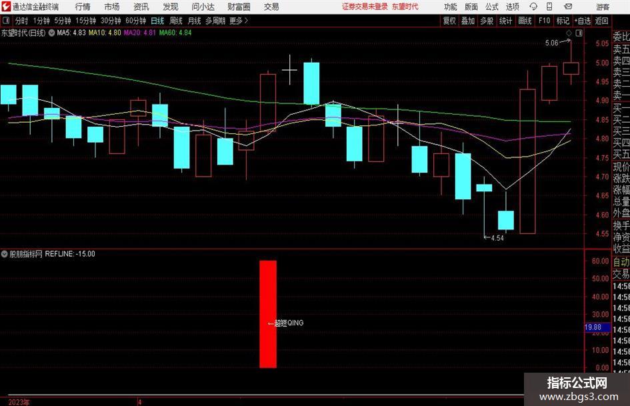630x406 pixels.
Task: Toggle the left panel icon beside 分时
Action: coord(5,21)
